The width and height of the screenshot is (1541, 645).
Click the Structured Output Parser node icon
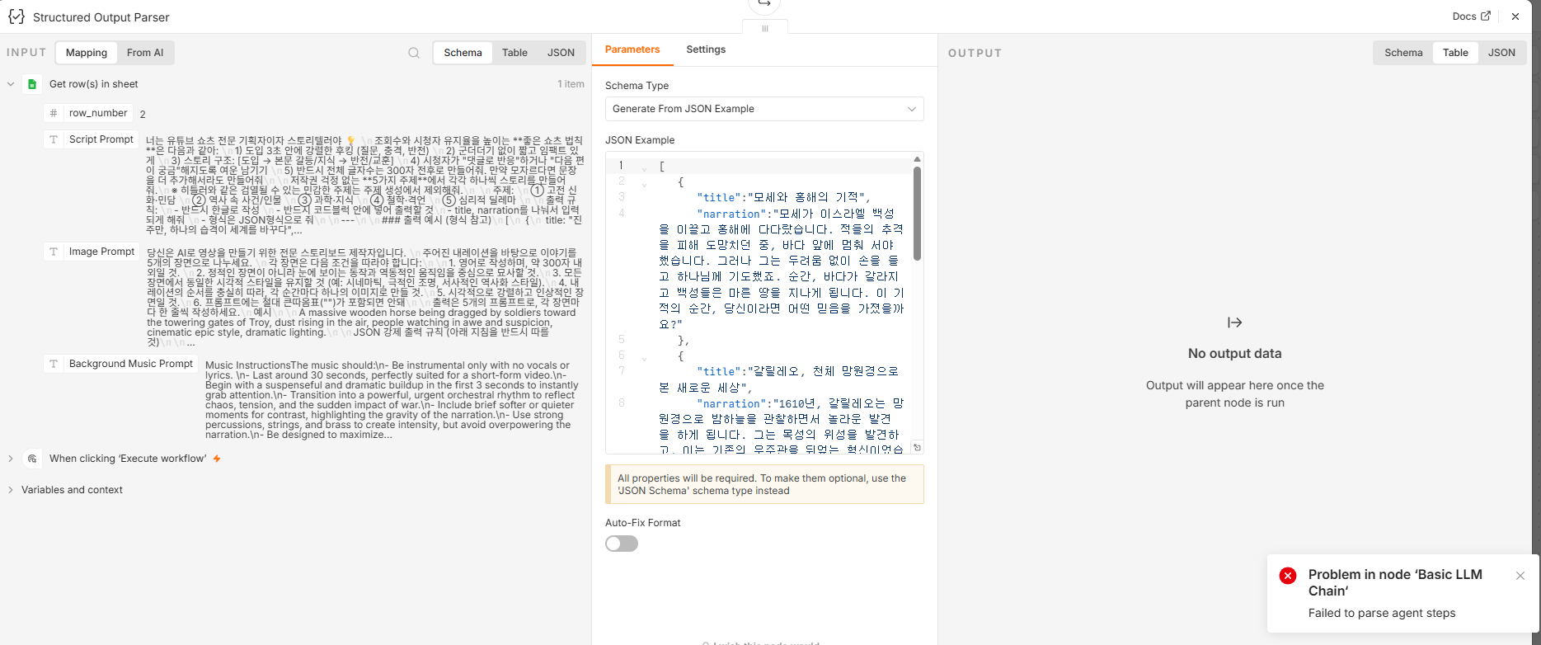click(x=16, y=16)
